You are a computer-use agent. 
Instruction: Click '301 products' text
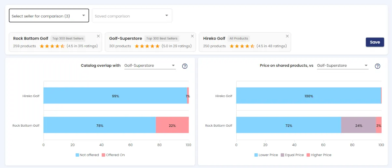tap(120, 46)
